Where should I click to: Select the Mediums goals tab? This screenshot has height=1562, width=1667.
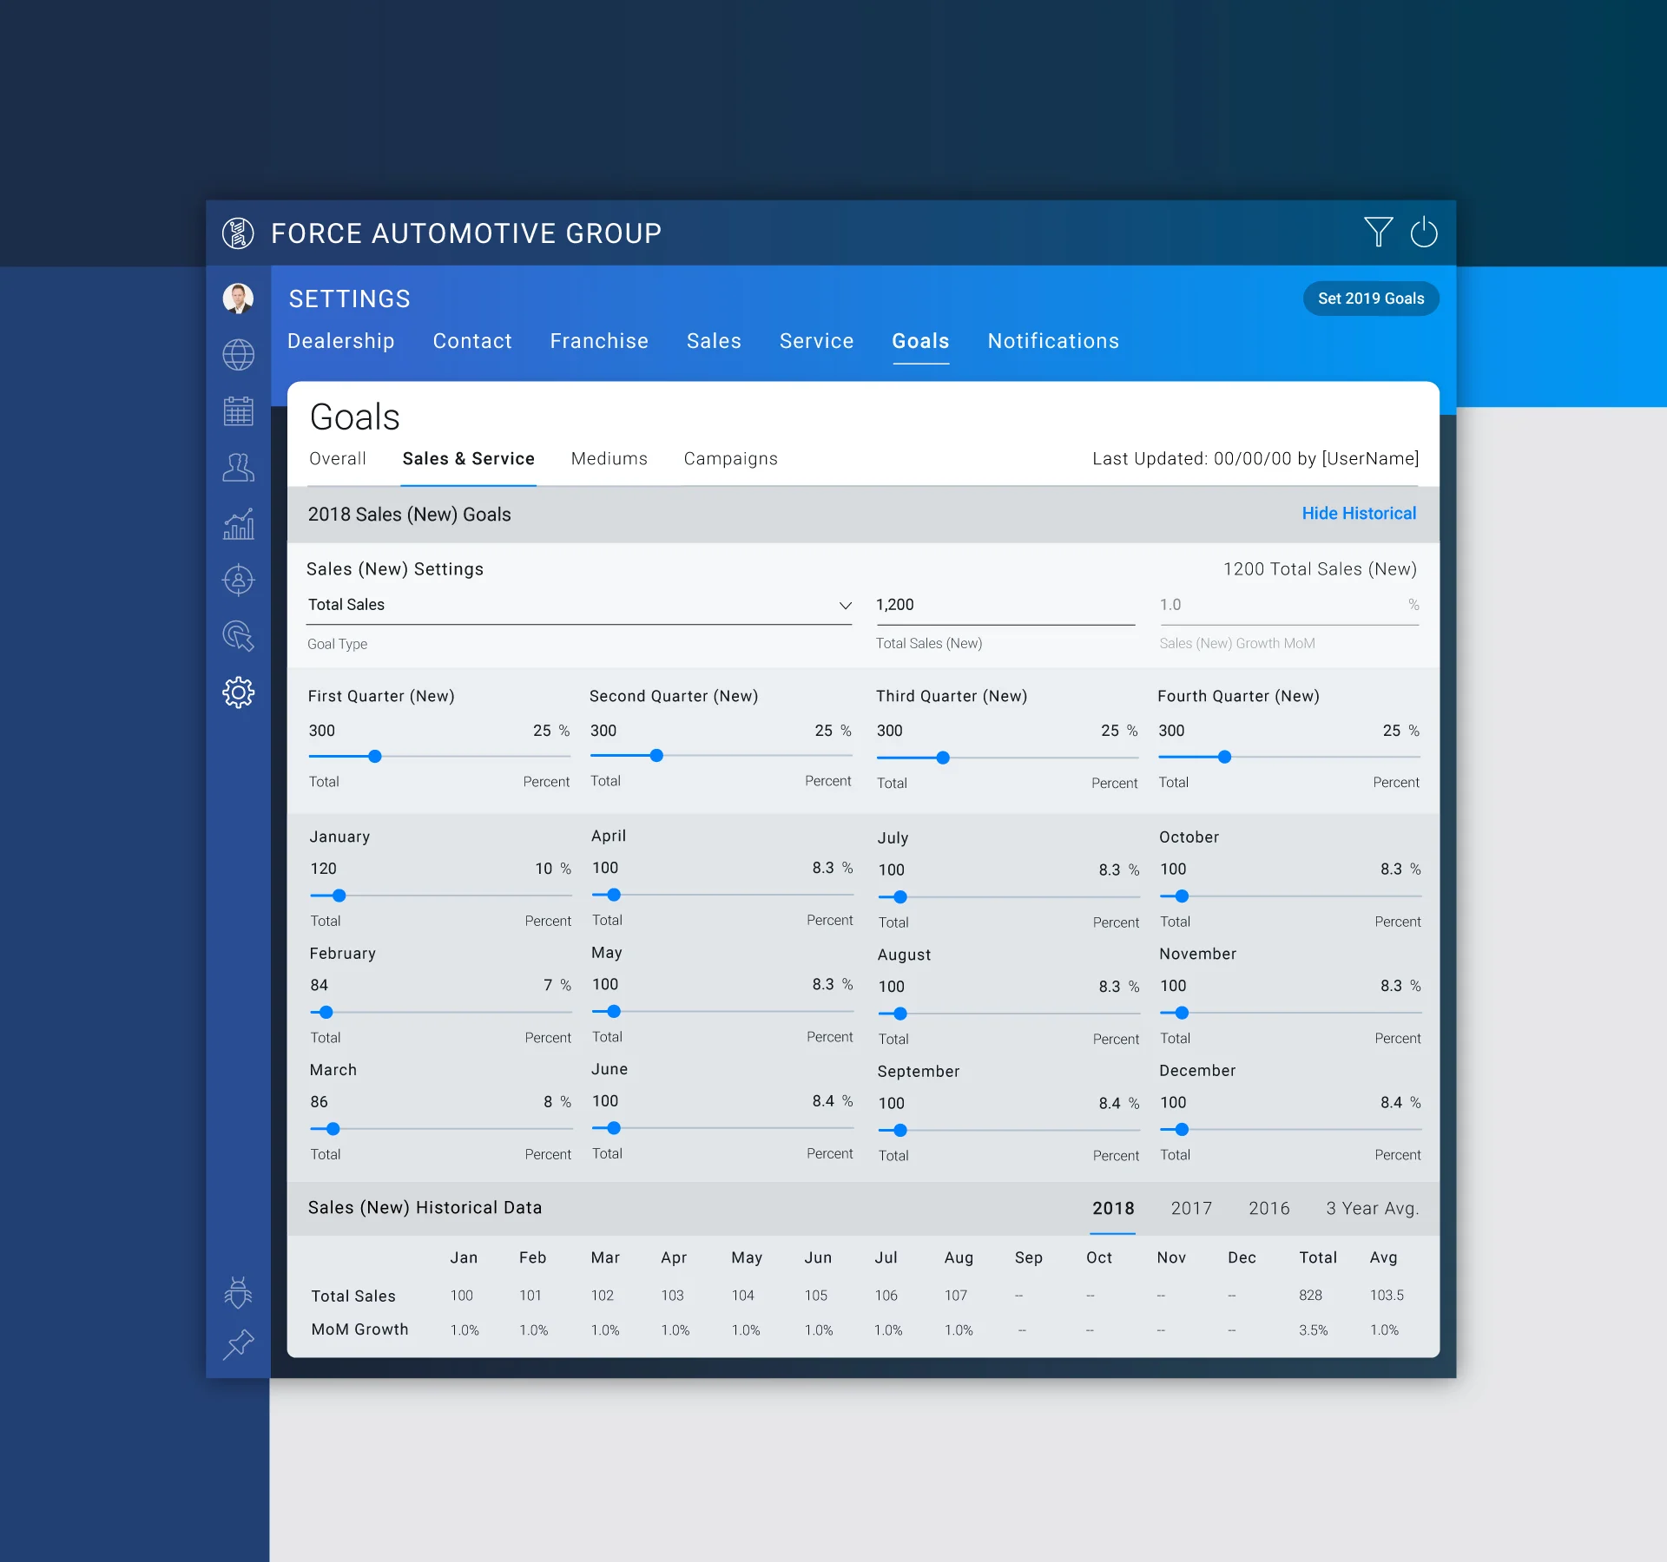click(x=609, y=458)
